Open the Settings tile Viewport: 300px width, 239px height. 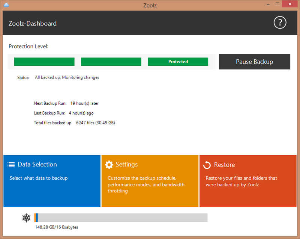pyautogui.click(x=150, y=181)
